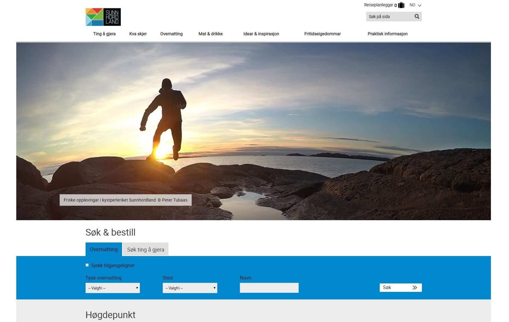The image size is (509, 322).
Task: Click the Søk & bestill heading
Action: 111,232
